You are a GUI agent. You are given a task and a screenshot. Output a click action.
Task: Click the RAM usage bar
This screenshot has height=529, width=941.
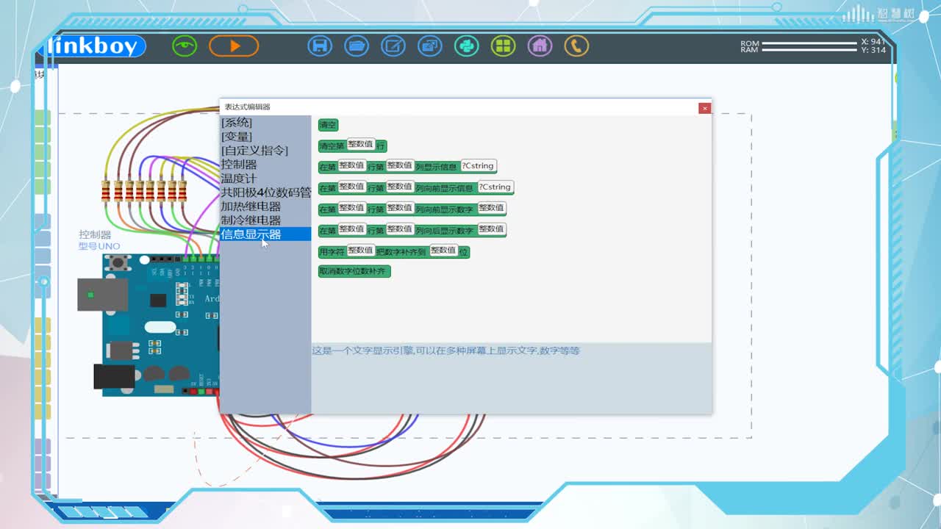tap(809, 50)
